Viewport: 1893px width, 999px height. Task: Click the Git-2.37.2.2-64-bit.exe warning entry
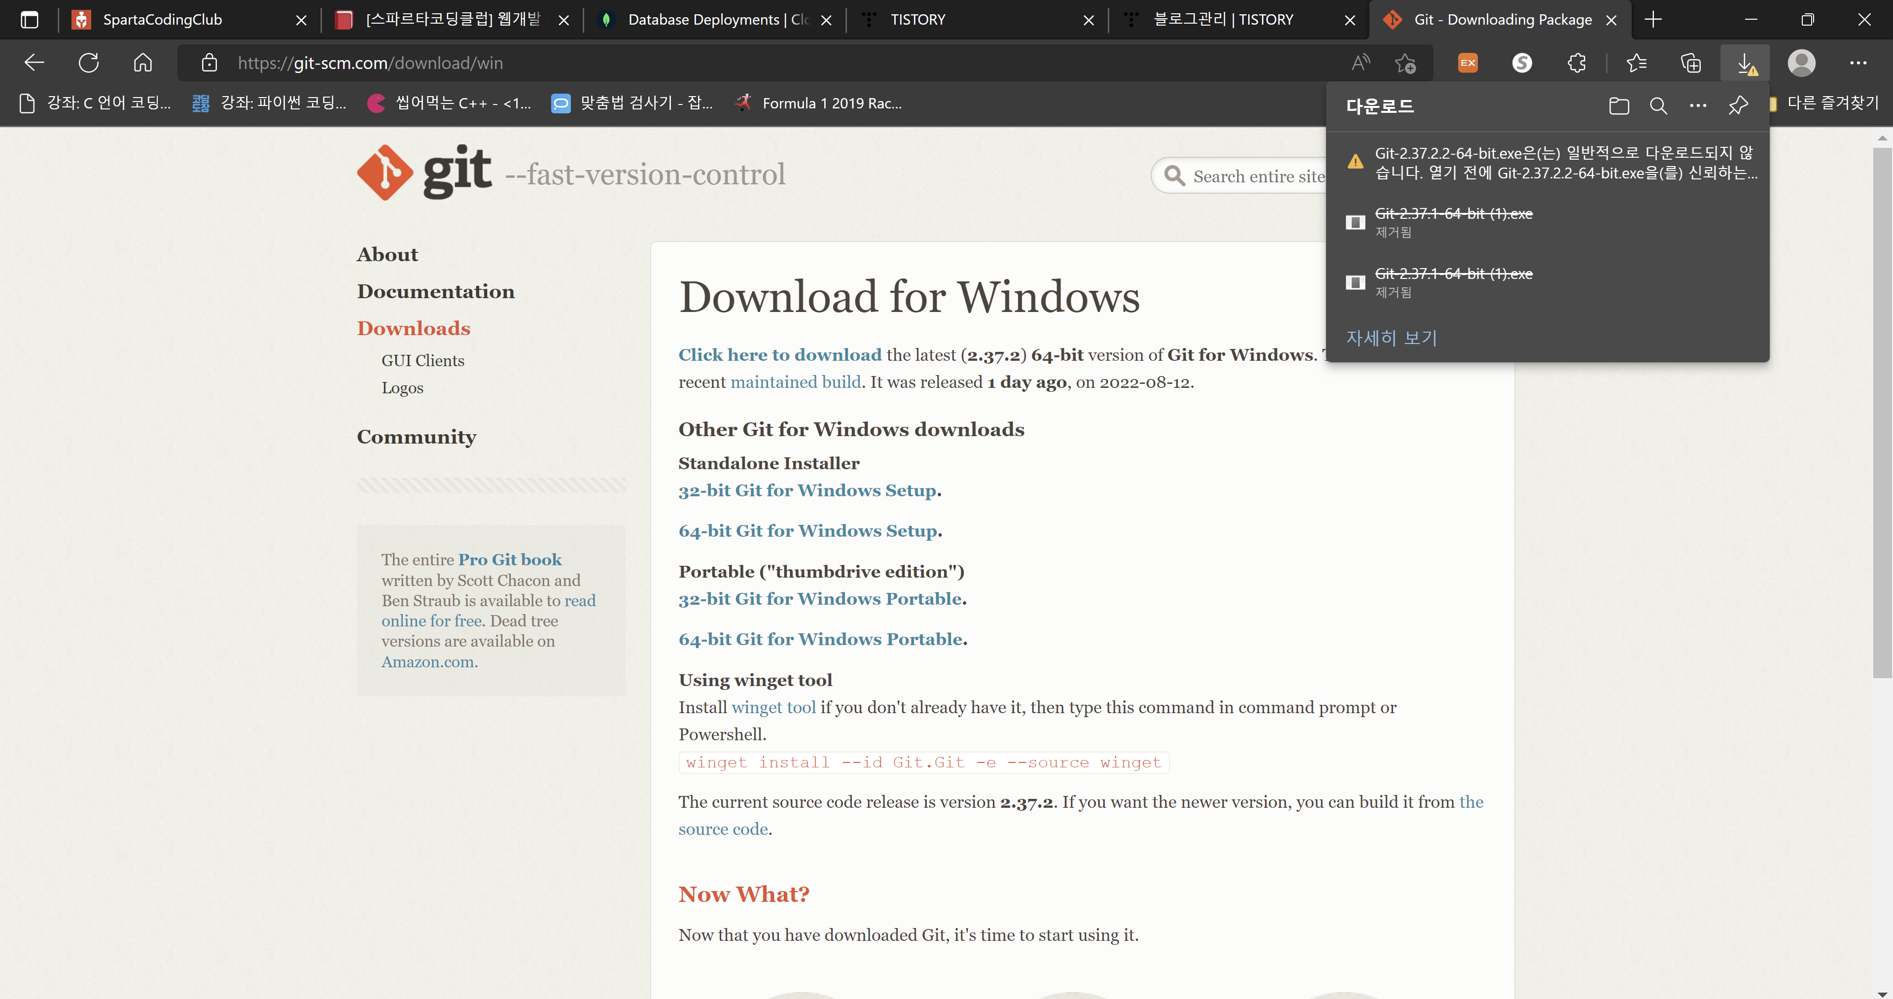[x=1547, y=162]
